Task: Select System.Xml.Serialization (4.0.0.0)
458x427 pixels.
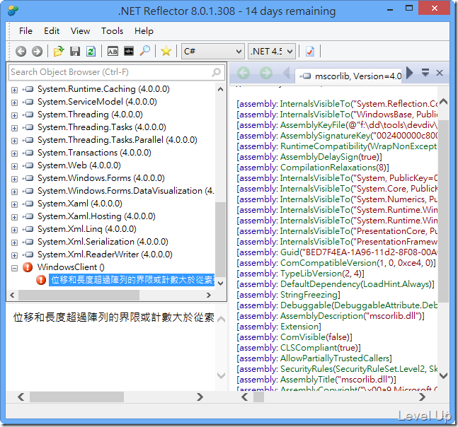Action: (x=103, y=242)
